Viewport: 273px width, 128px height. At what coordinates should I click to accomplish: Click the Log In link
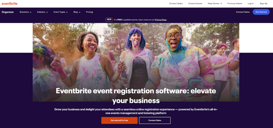point(251,3)
